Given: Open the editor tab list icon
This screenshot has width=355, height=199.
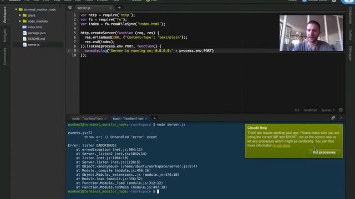Looking at the screenshot, I should click(x=70, y=8).
